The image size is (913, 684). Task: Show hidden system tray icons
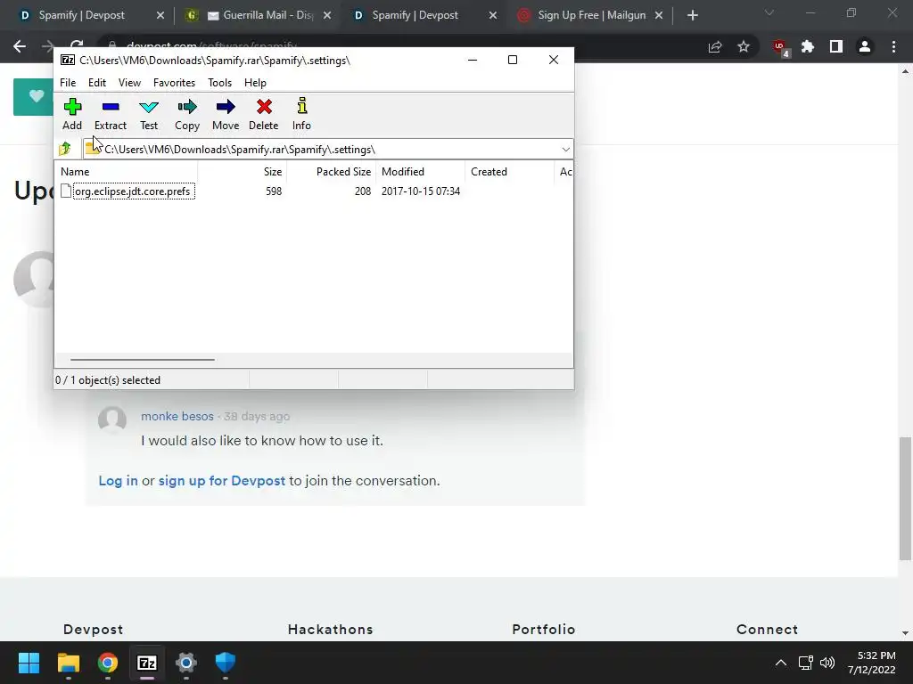tap(781, 663)
